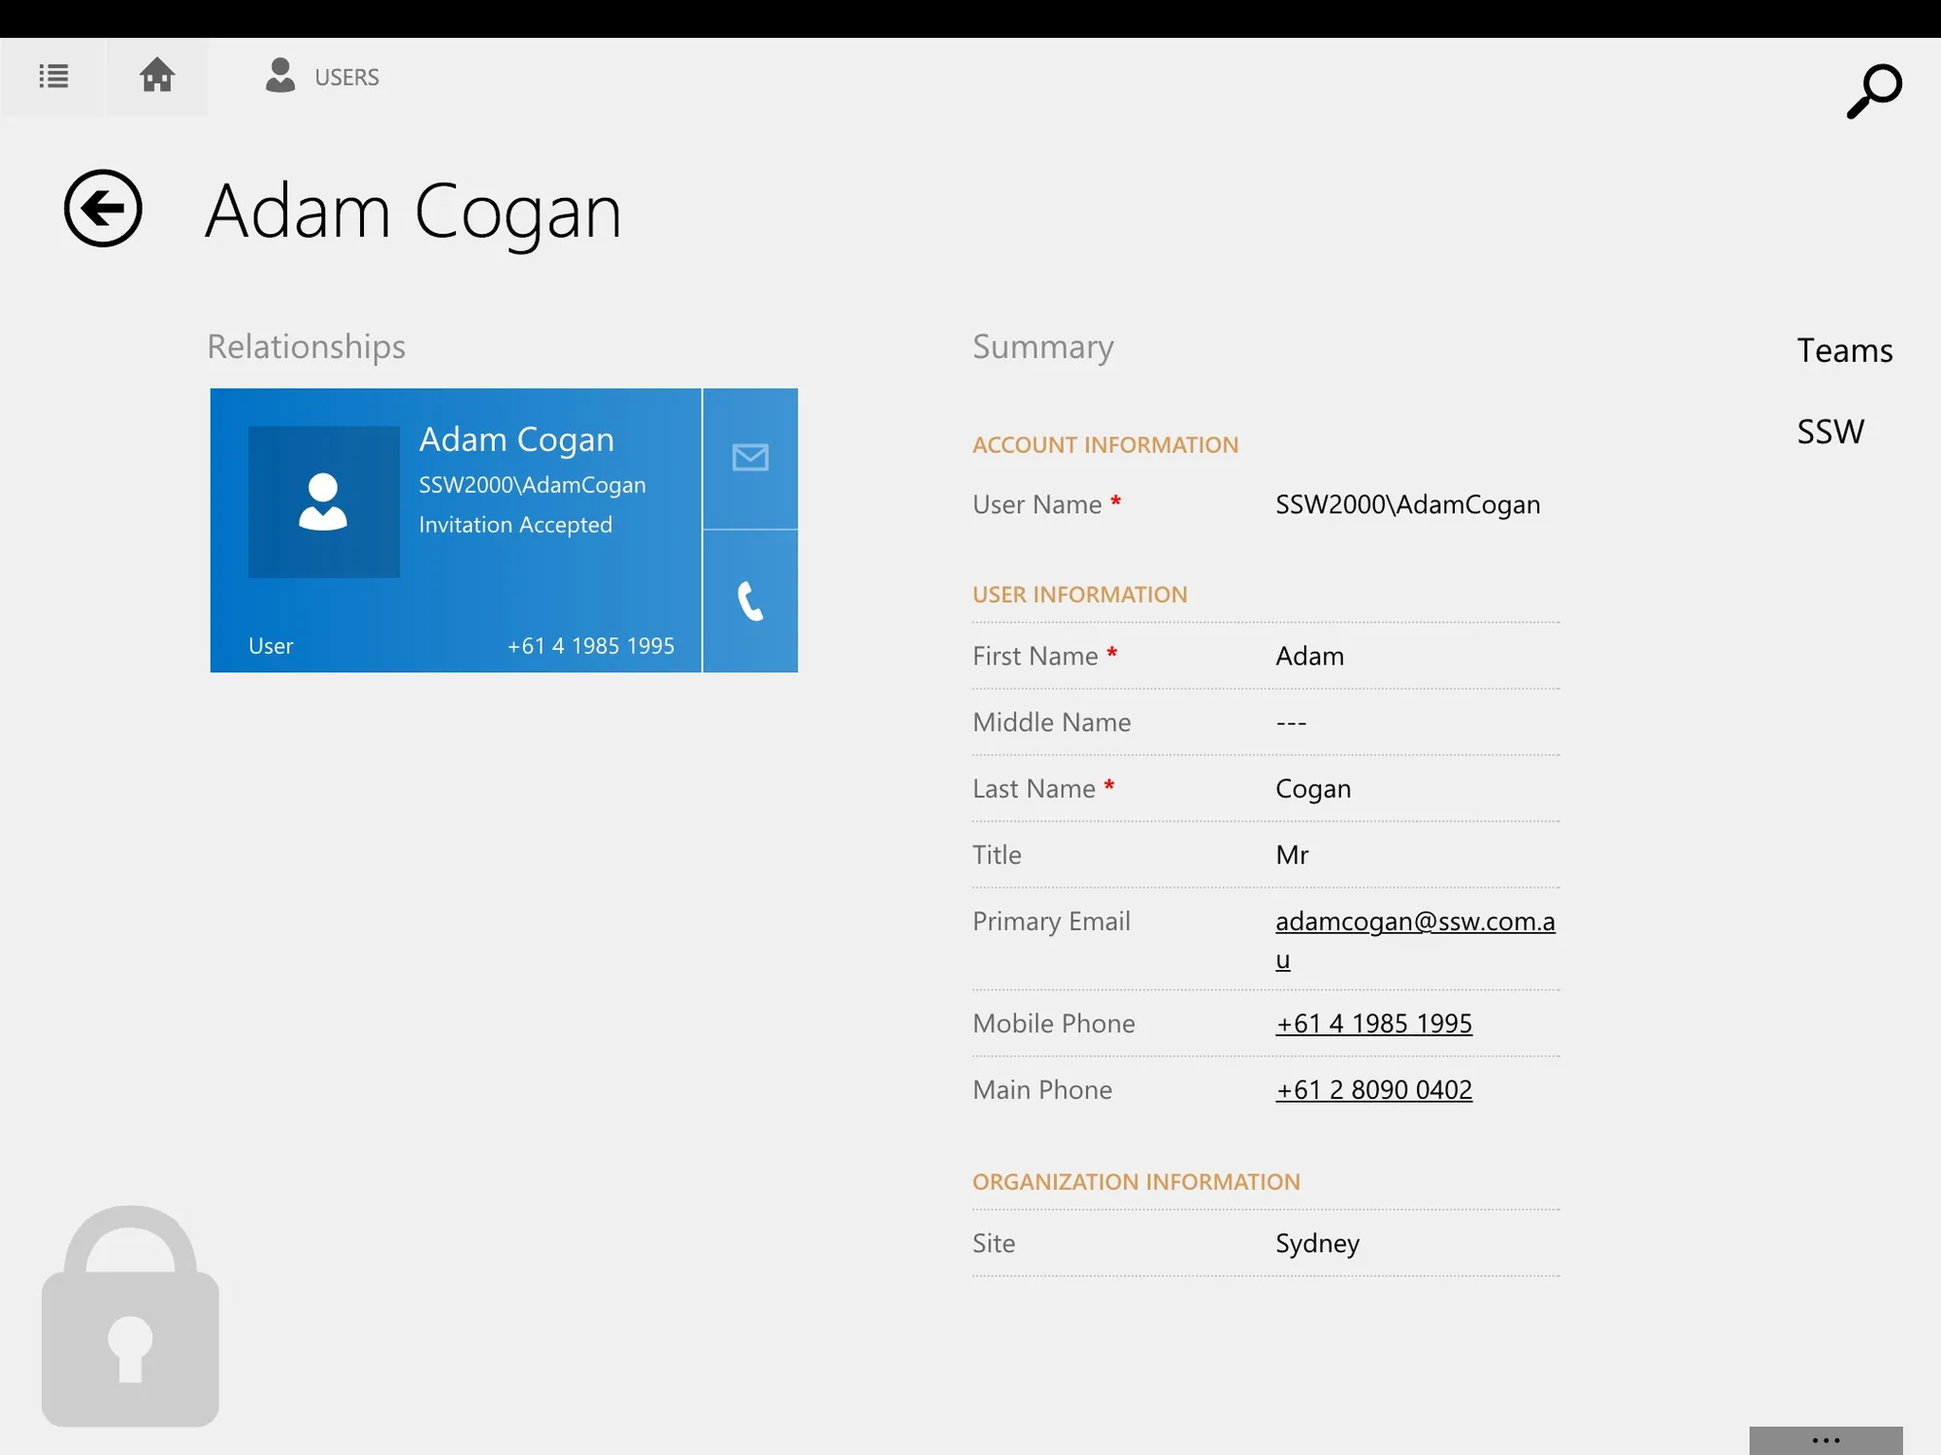This screenshot has width=1941, height=1455.
Task: Click the Invitation Accepted status text
Action: click(515, 525)
